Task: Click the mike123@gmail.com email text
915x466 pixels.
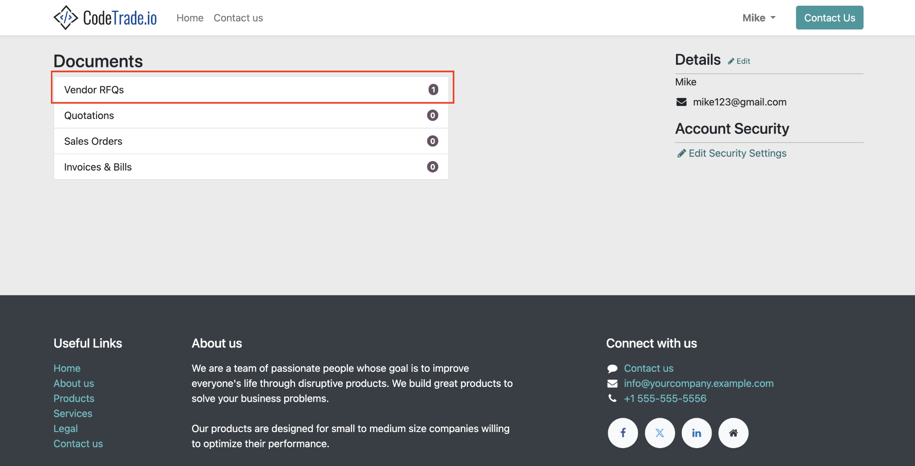Action: click(x=739, y=102)
